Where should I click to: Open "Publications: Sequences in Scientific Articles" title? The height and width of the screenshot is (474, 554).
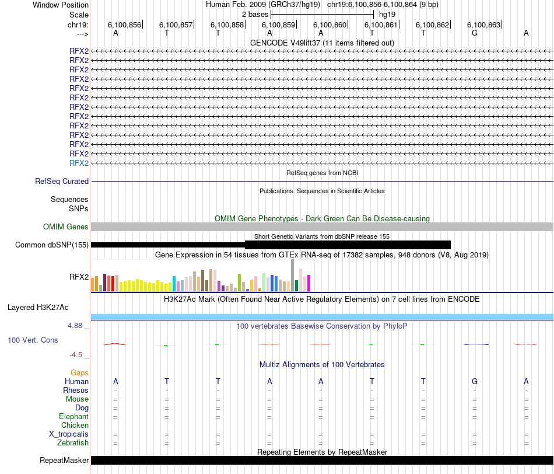pos(322,191)
